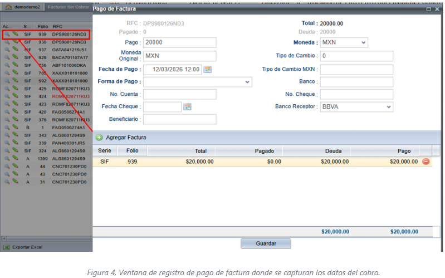The height and width of the screenshot is (278, 445).
Task: Click the calendar icon next to Fecha de Pago
Action: pyautogui.click(x=208, y=69)
